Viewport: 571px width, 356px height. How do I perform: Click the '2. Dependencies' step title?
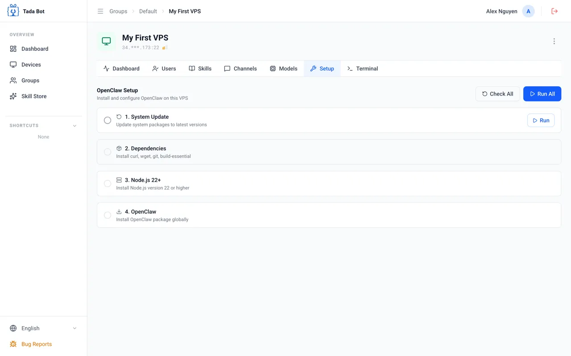coord(145,148)
